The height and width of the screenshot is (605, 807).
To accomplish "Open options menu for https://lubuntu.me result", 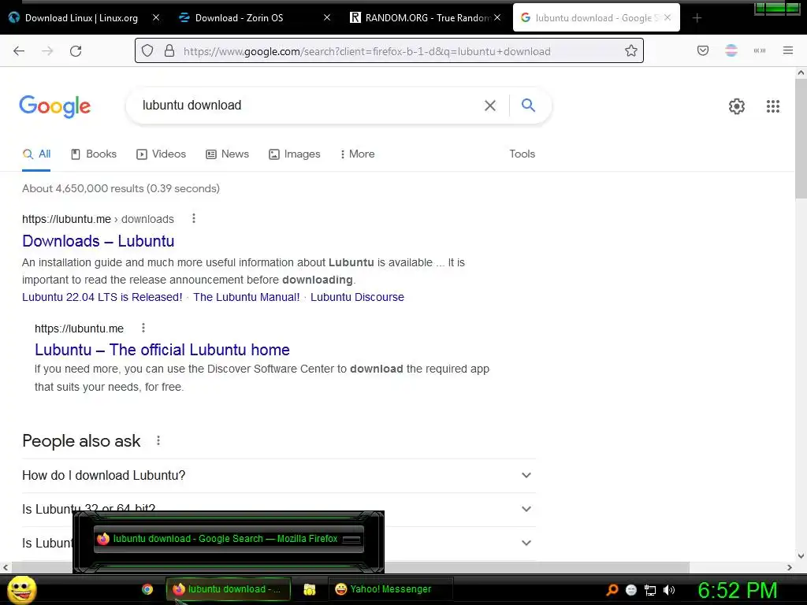I will coord(143,328).
